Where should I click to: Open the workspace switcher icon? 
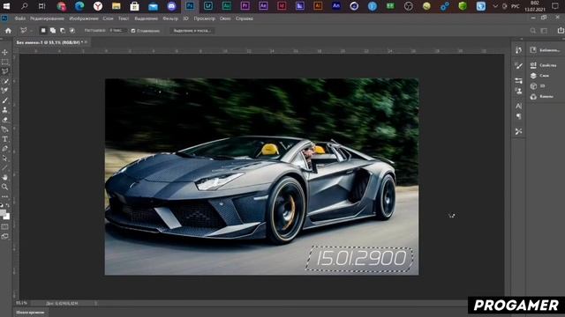click(x=544, y=31)
